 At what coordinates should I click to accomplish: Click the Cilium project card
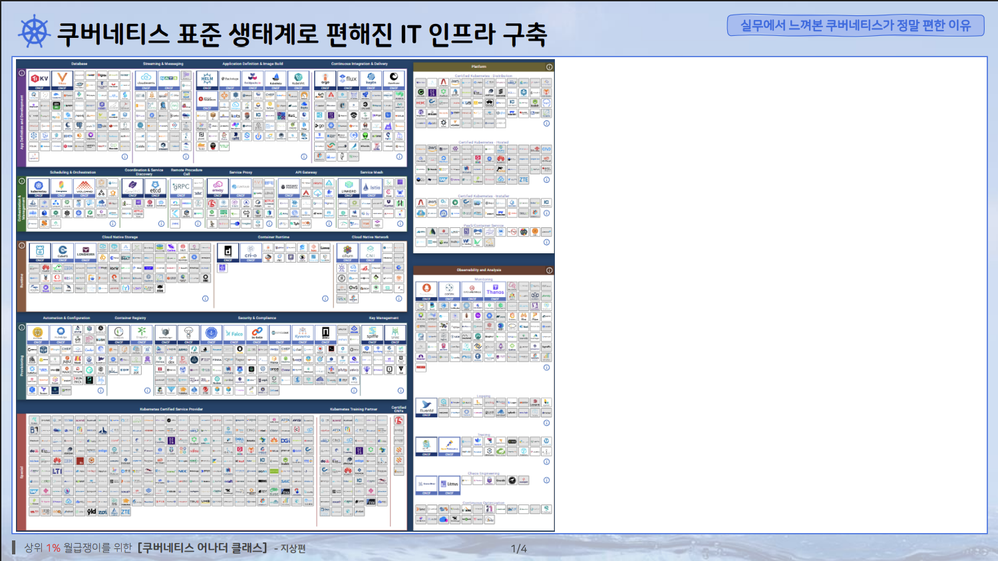[x=347, y=253]
